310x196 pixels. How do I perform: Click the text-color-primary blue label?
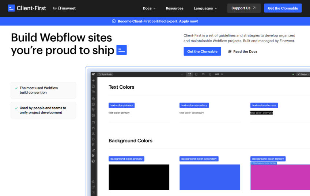tap(122, 105)
